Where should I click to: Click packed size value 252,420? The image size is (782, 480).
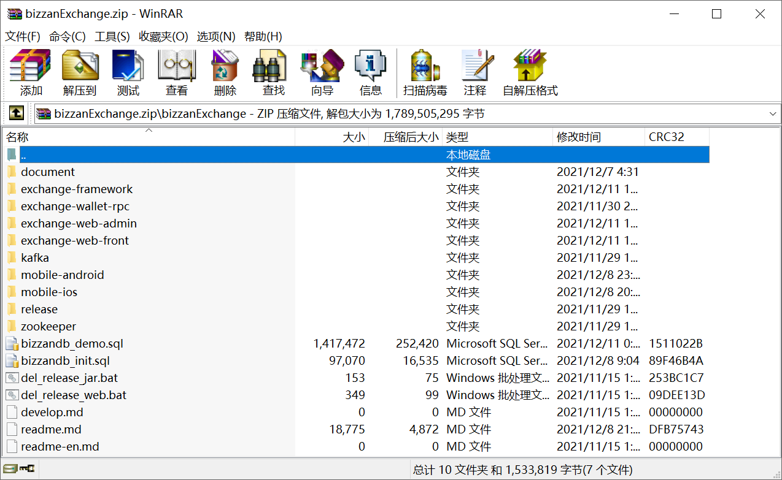417,343
